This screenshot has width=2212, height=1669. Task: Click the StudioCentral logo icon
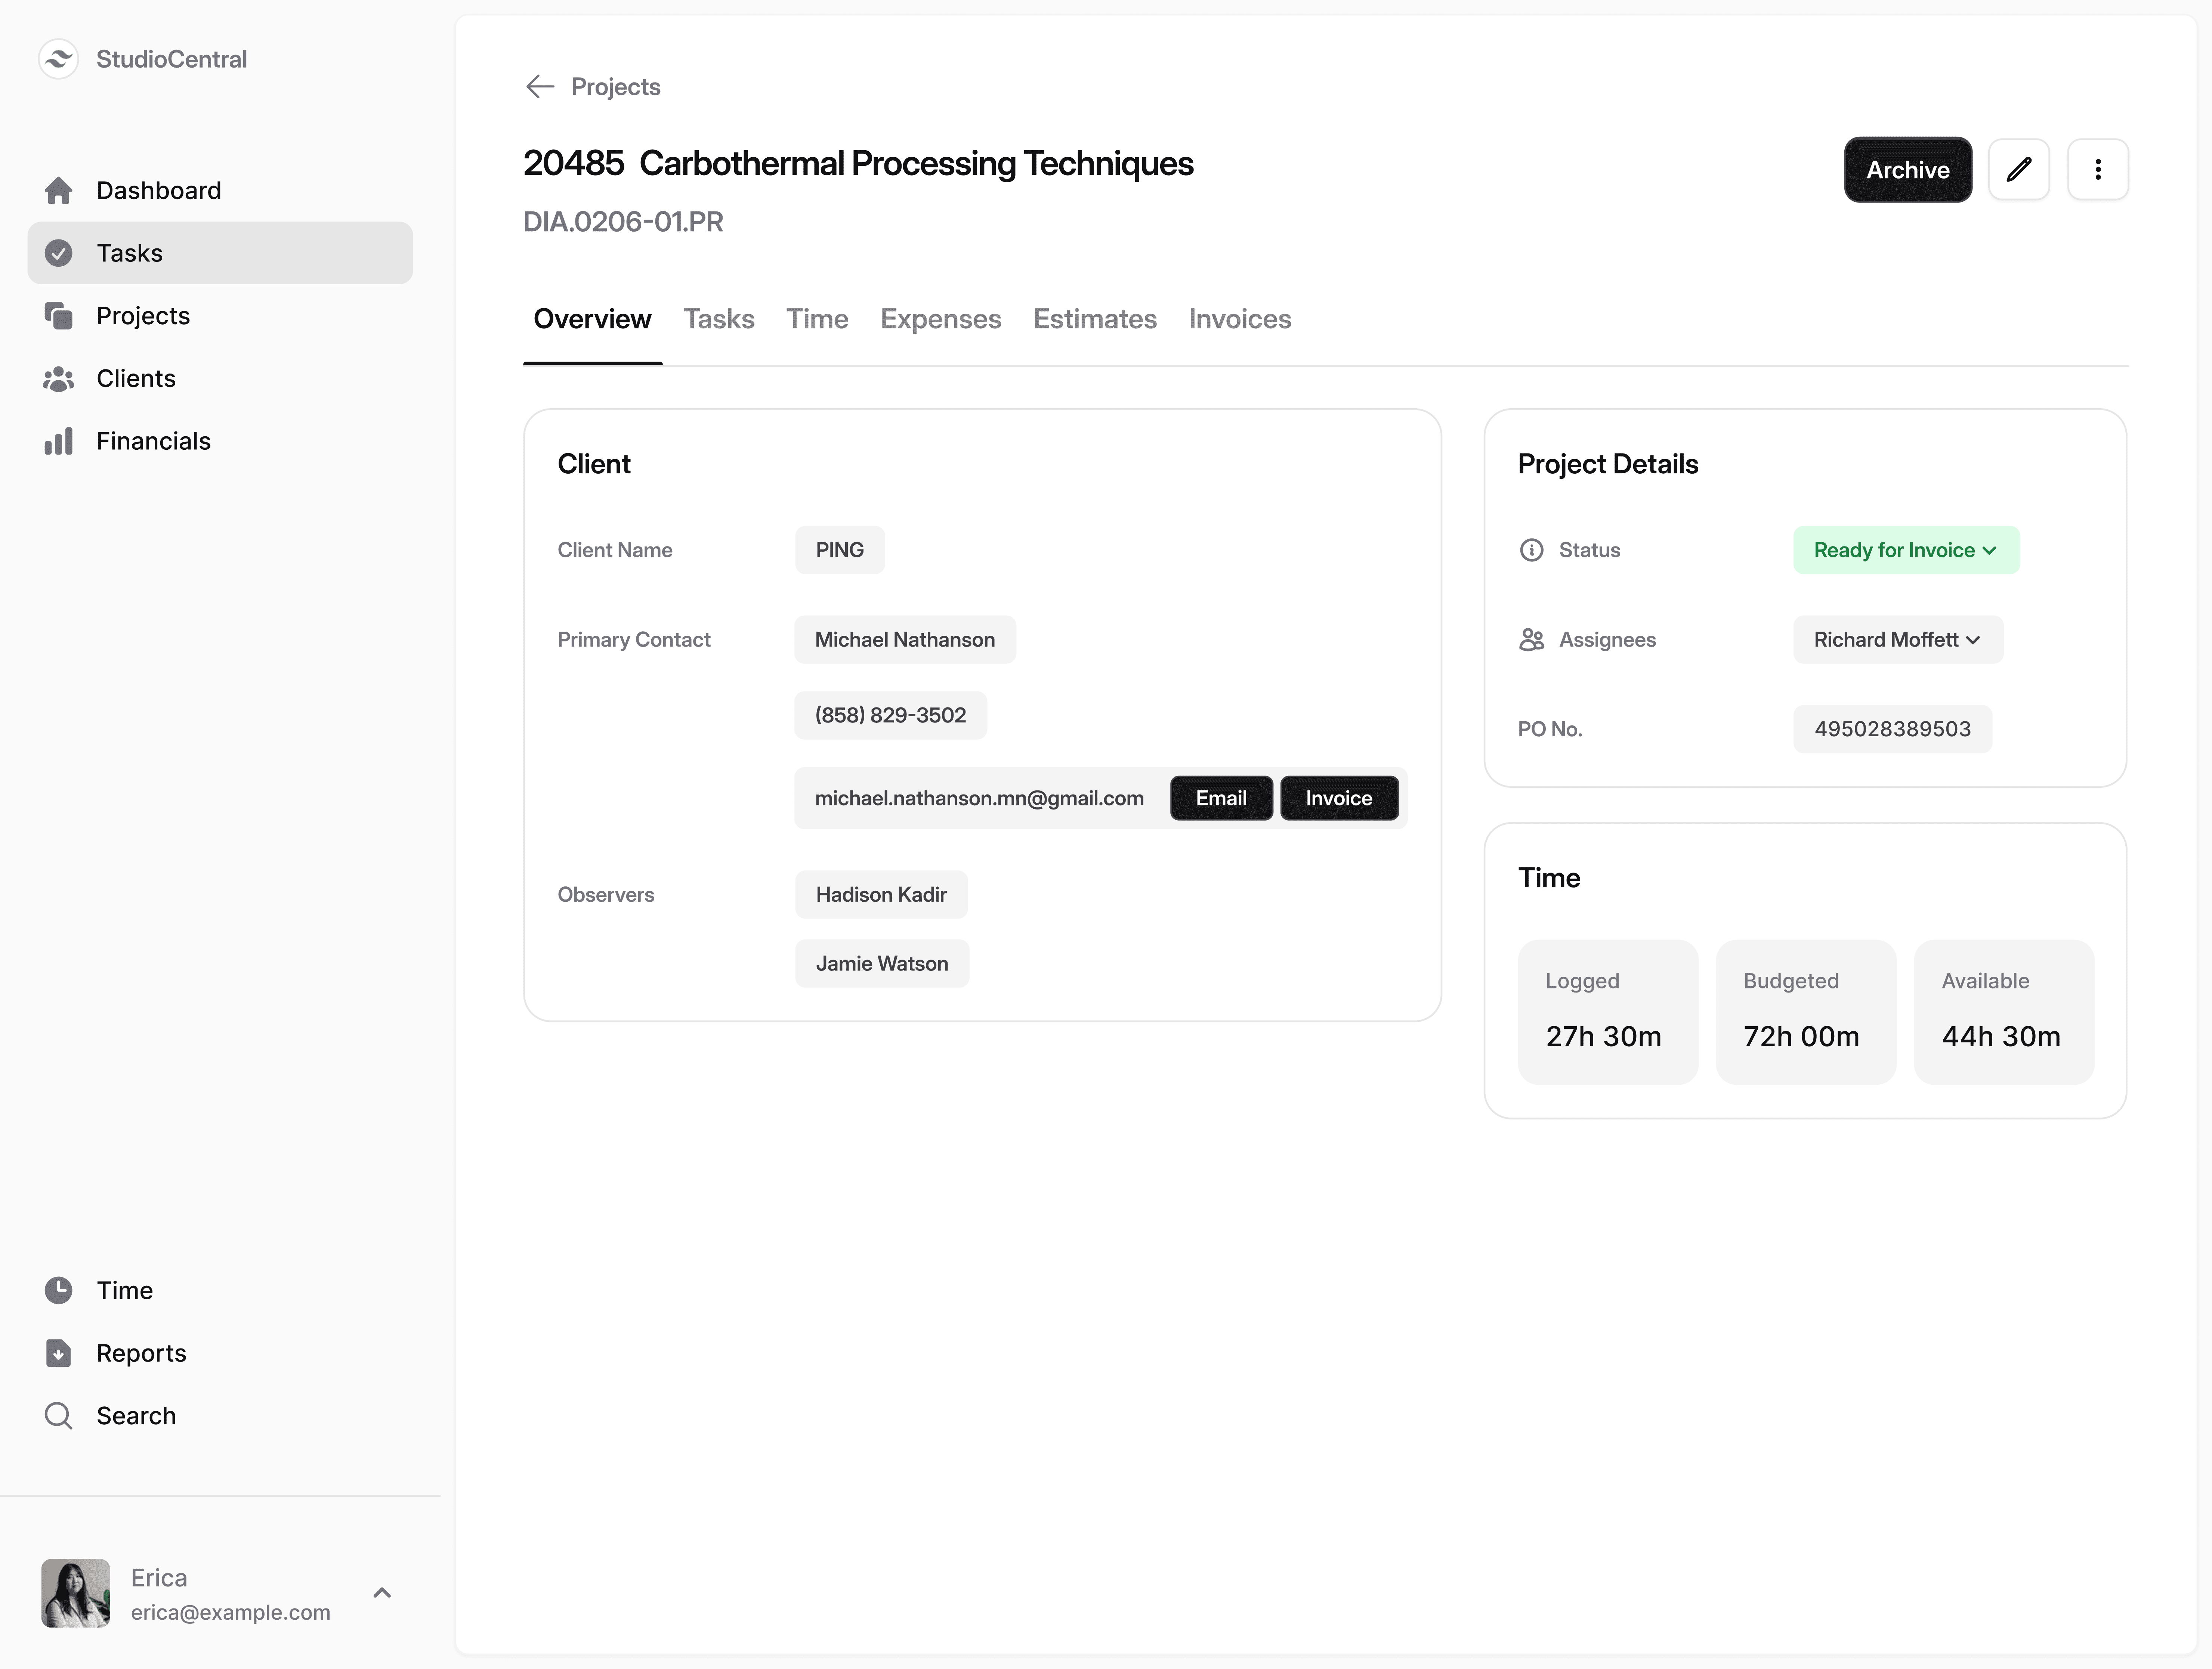(58, 59)
